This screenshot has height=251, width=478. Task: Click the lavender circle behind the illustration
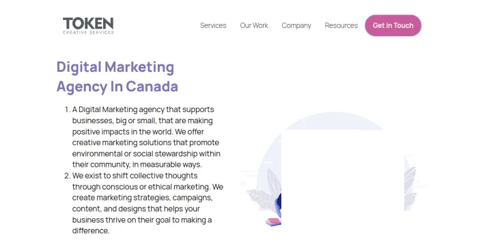pos(334,122)
